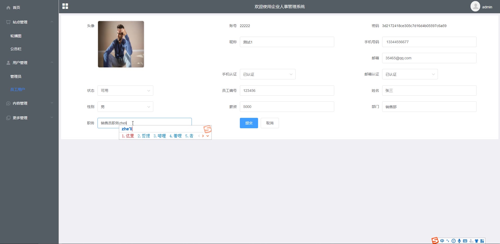Click the home icon beside 首页
Viewport: 500px width, 244px height.
pos(8,8)
